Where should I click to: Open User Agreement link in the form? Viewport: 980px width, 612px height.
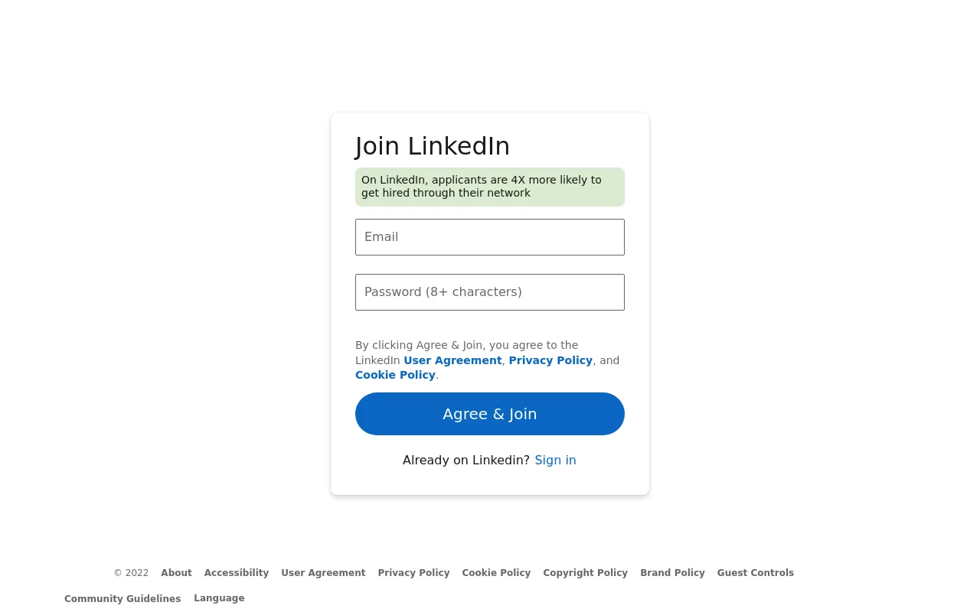point(452,360)
